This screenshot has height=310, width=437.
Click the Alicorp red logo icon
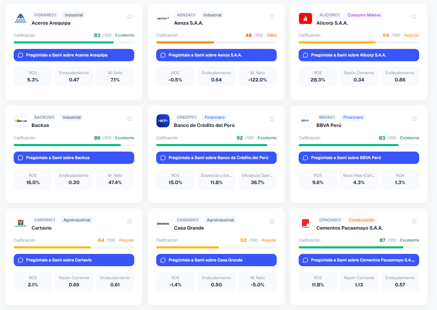[305, 18]
